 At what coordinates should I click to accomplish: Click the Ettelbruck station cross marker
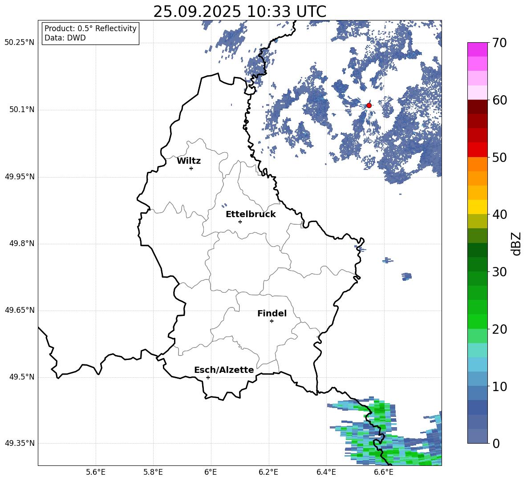click(240, 222)
